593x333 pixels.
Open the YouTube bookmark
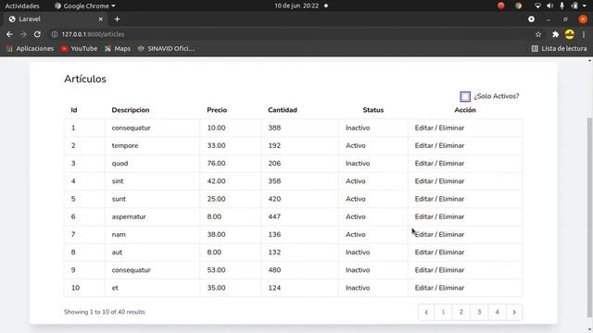click(79, 49)
